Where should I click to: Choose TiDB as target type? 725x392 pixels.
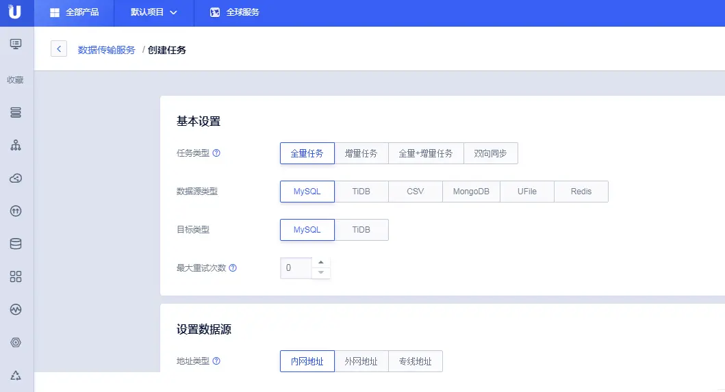click(361, 230)
